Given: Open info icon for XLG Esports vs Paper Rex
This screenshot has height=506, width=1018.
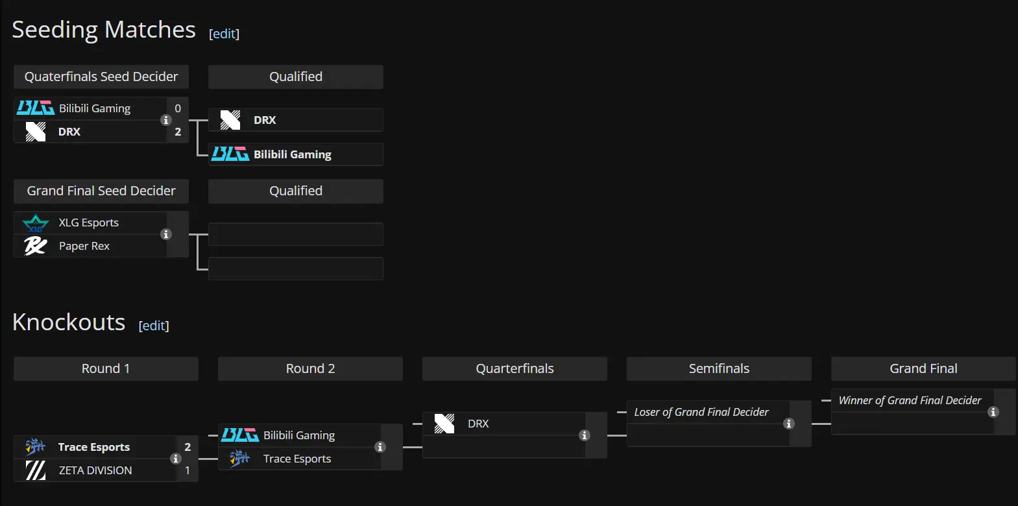Looking at the screenshot, I should 166,234.
